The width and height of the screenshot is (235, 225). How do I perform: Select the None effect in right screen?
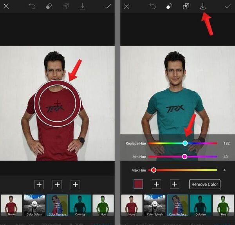pos(132,205)
